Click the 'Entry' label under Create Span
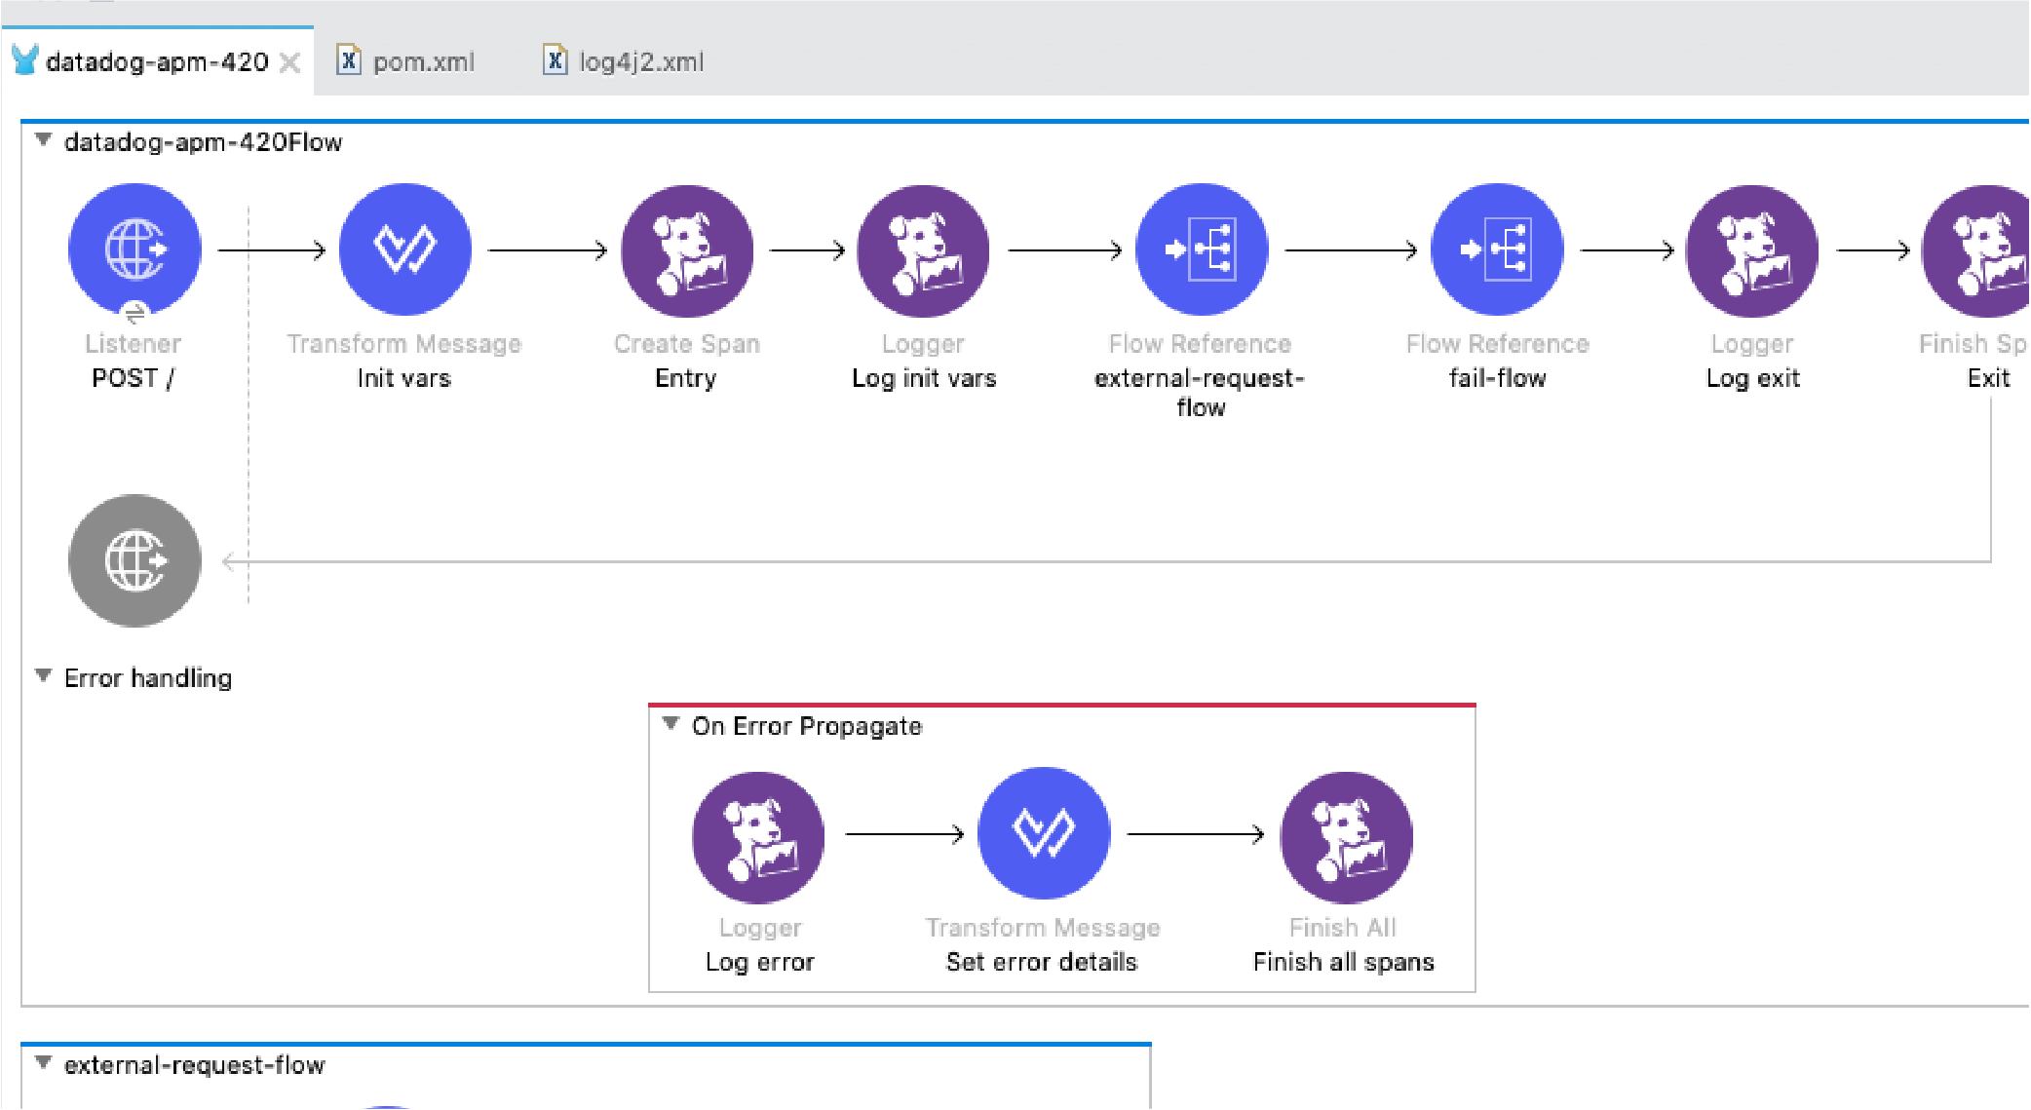The width and height of the screenshot is (2031, 1110). click(686, 378)
